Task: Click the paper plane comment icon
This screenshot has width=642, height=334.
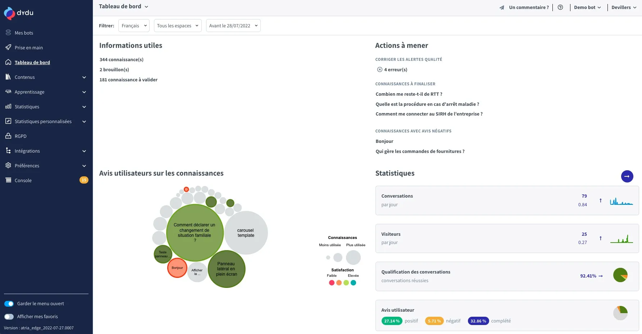Action: click(502, 8)
